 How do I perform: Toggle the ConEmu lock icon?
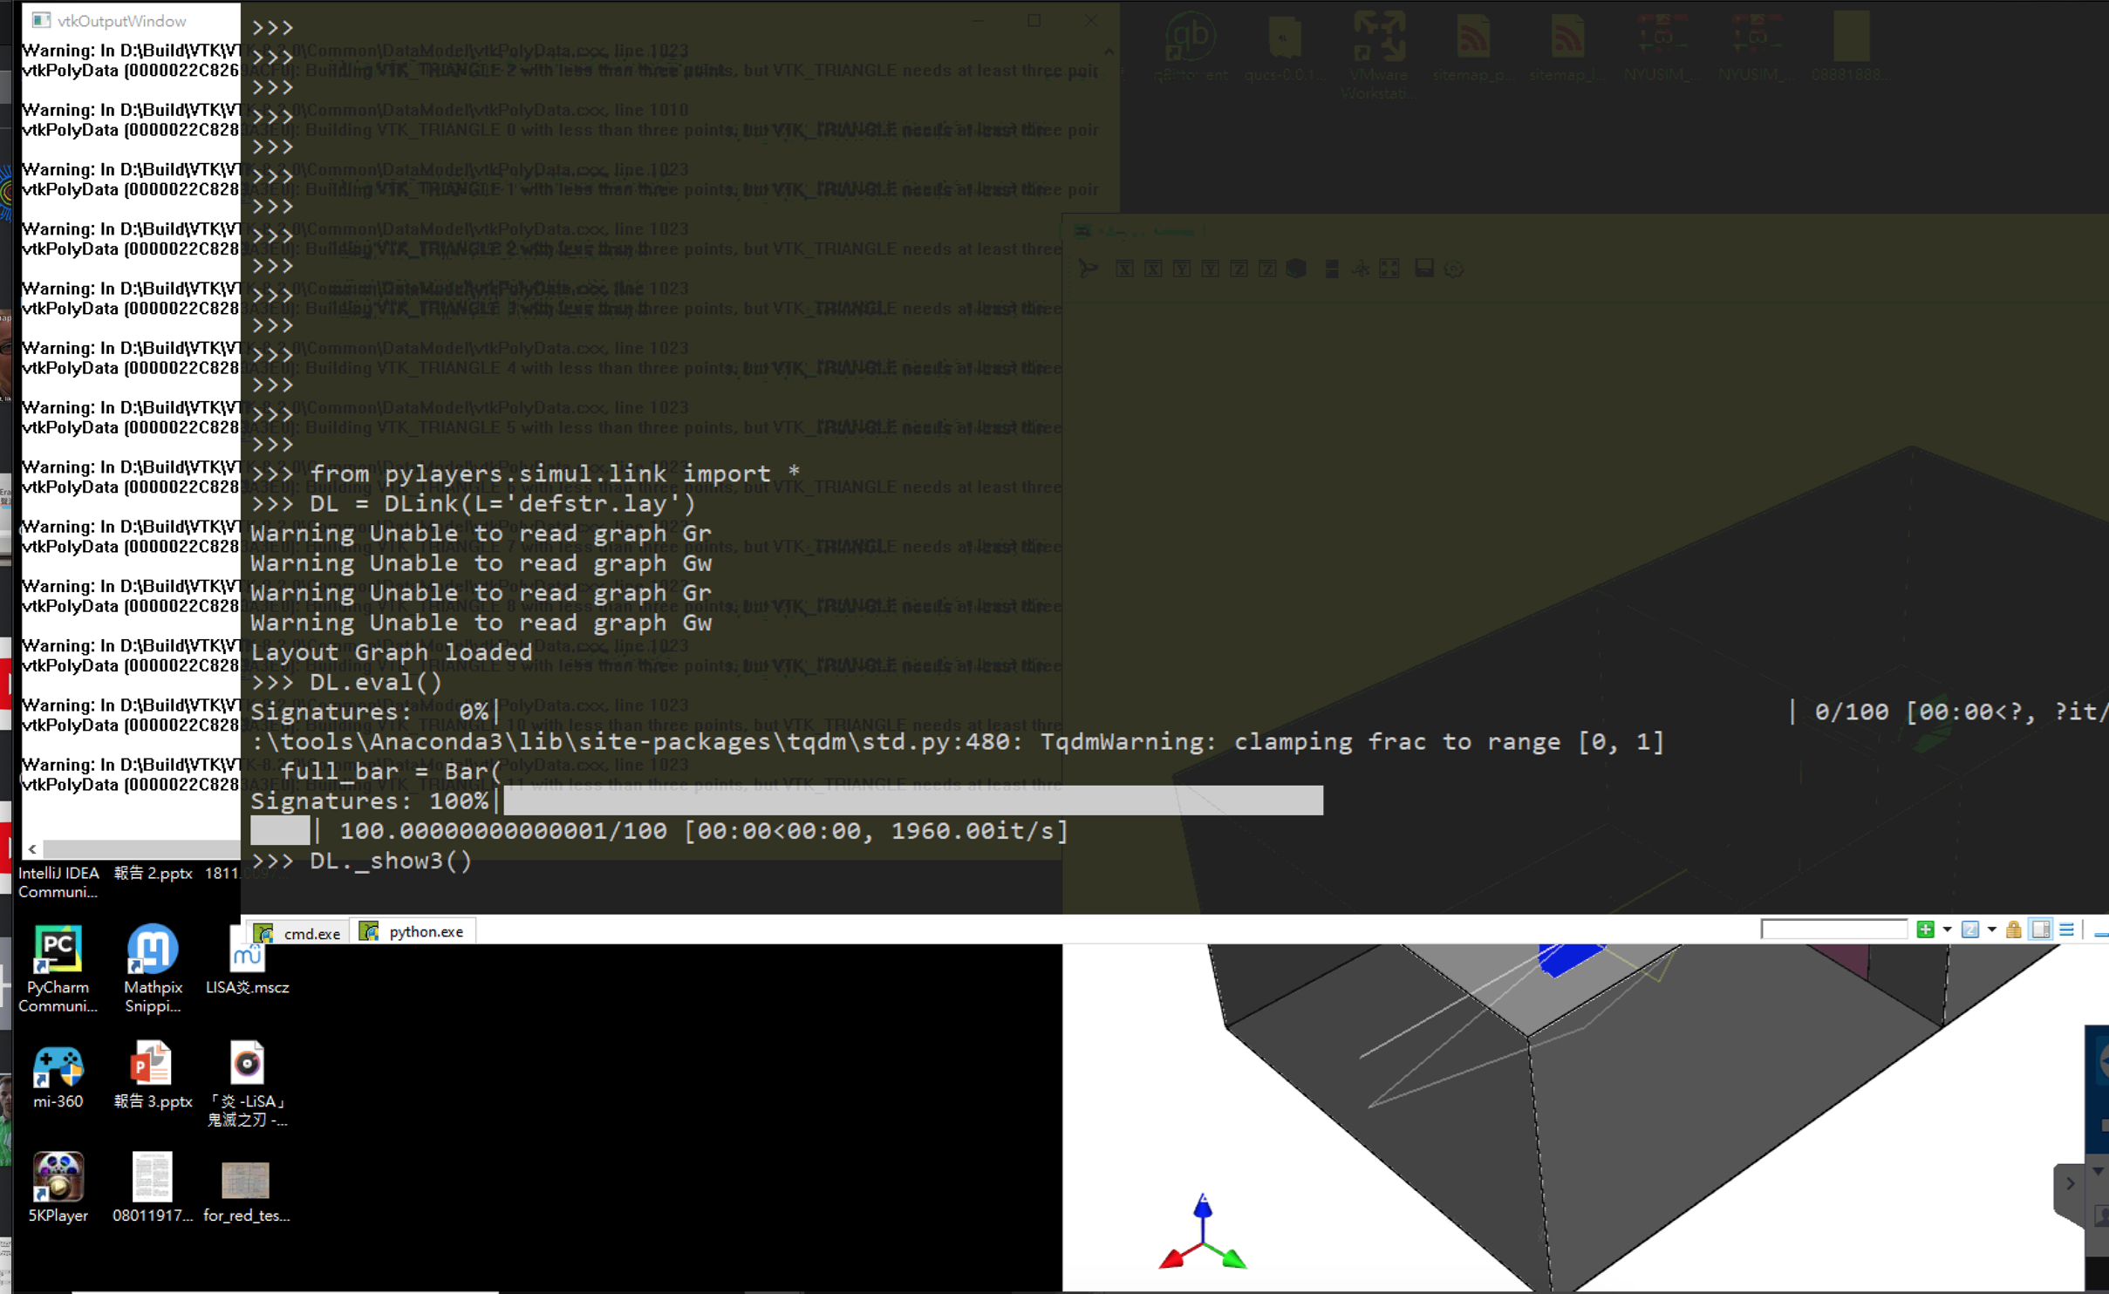pyautogui.click(x=2013, y=930)
